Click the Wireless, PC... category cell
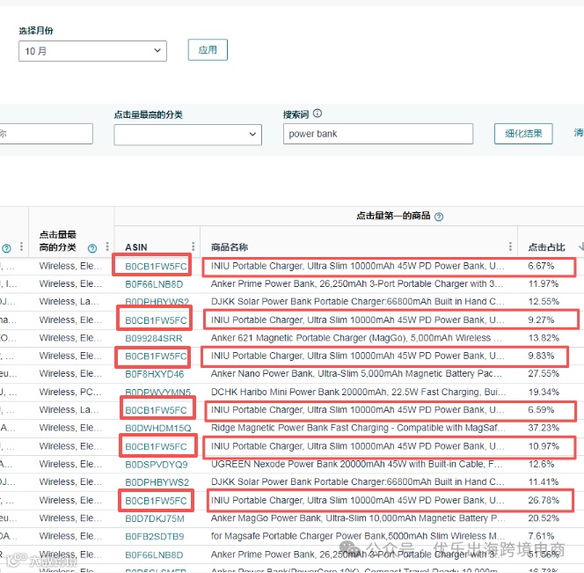This screenshot has width=584, height=573. point(70,392)
